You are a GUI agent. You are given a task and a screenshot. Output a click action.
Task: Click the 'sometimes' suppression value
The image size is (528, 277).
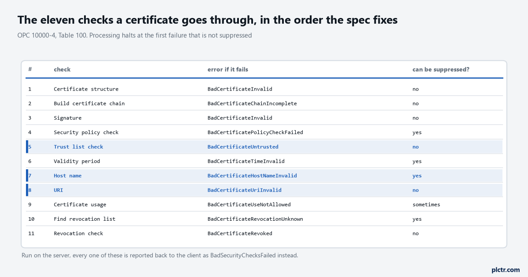click(x=426, y=205)
